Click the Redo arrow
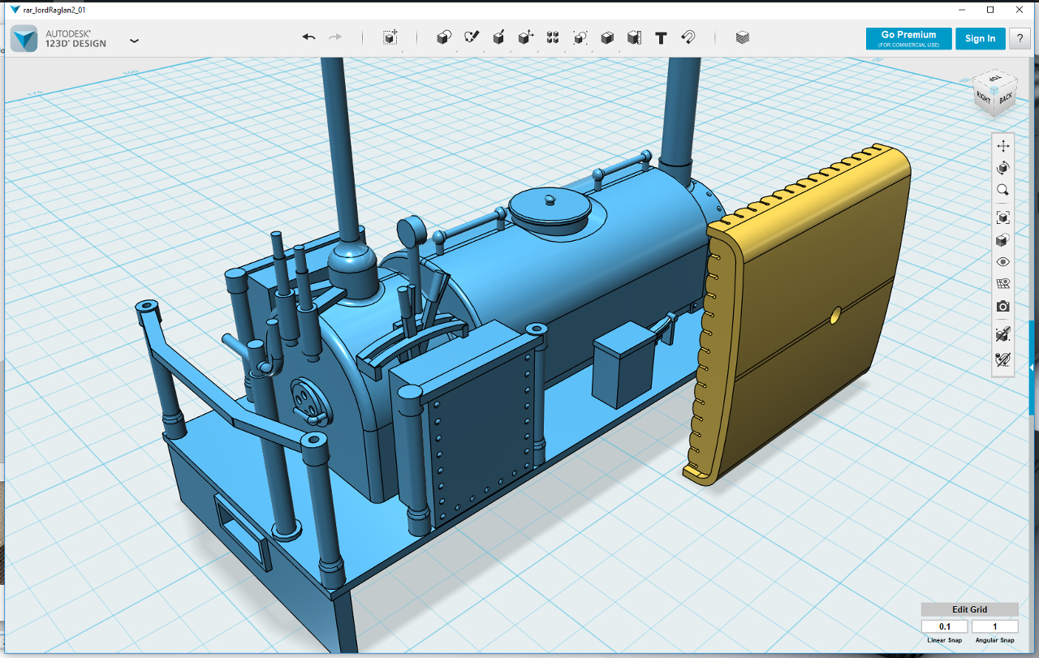This screenshot has height=658, width=1039. click(x=334, y=37)
